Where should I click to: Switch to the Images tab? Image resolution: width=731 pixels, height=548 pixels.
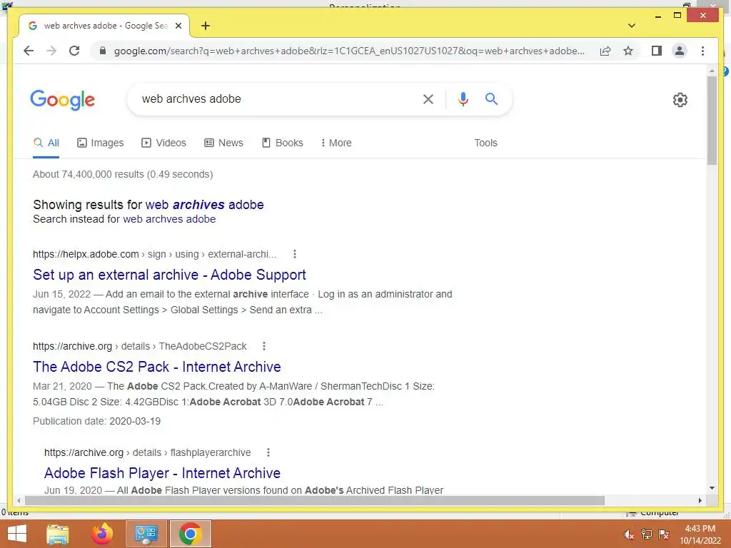tap(100, 143)
